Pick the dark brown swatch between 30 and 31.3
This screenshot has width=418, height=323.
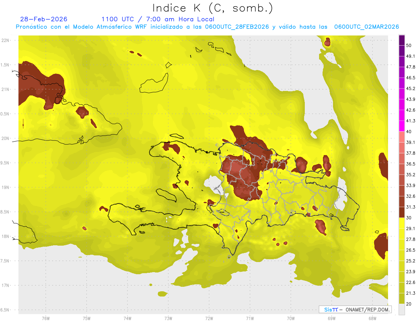click(x=402, y=213)
